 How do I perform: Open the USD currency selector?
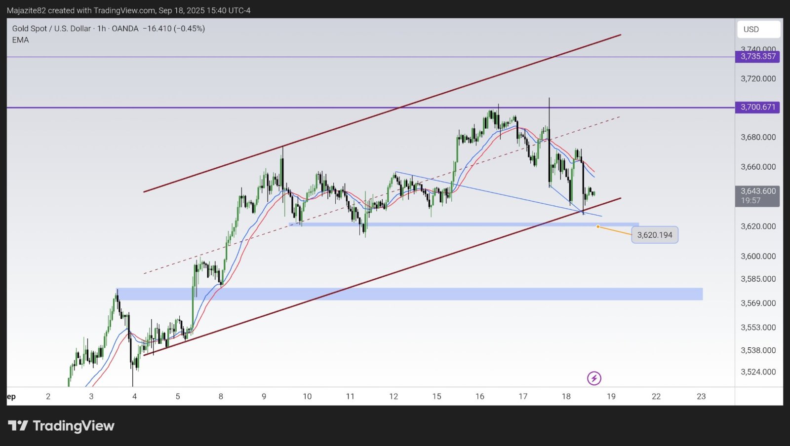coord(758,29)
